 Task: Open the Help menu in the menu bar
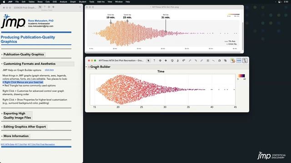[128, 2]
